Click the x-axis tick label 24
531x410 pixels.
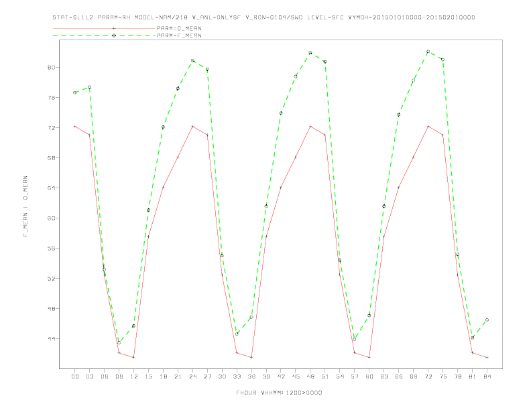pos(192,377)
